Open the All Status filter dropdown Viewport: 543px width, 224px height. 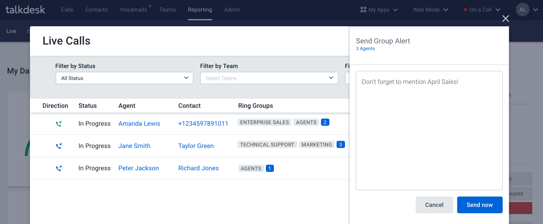pos(125,78)
